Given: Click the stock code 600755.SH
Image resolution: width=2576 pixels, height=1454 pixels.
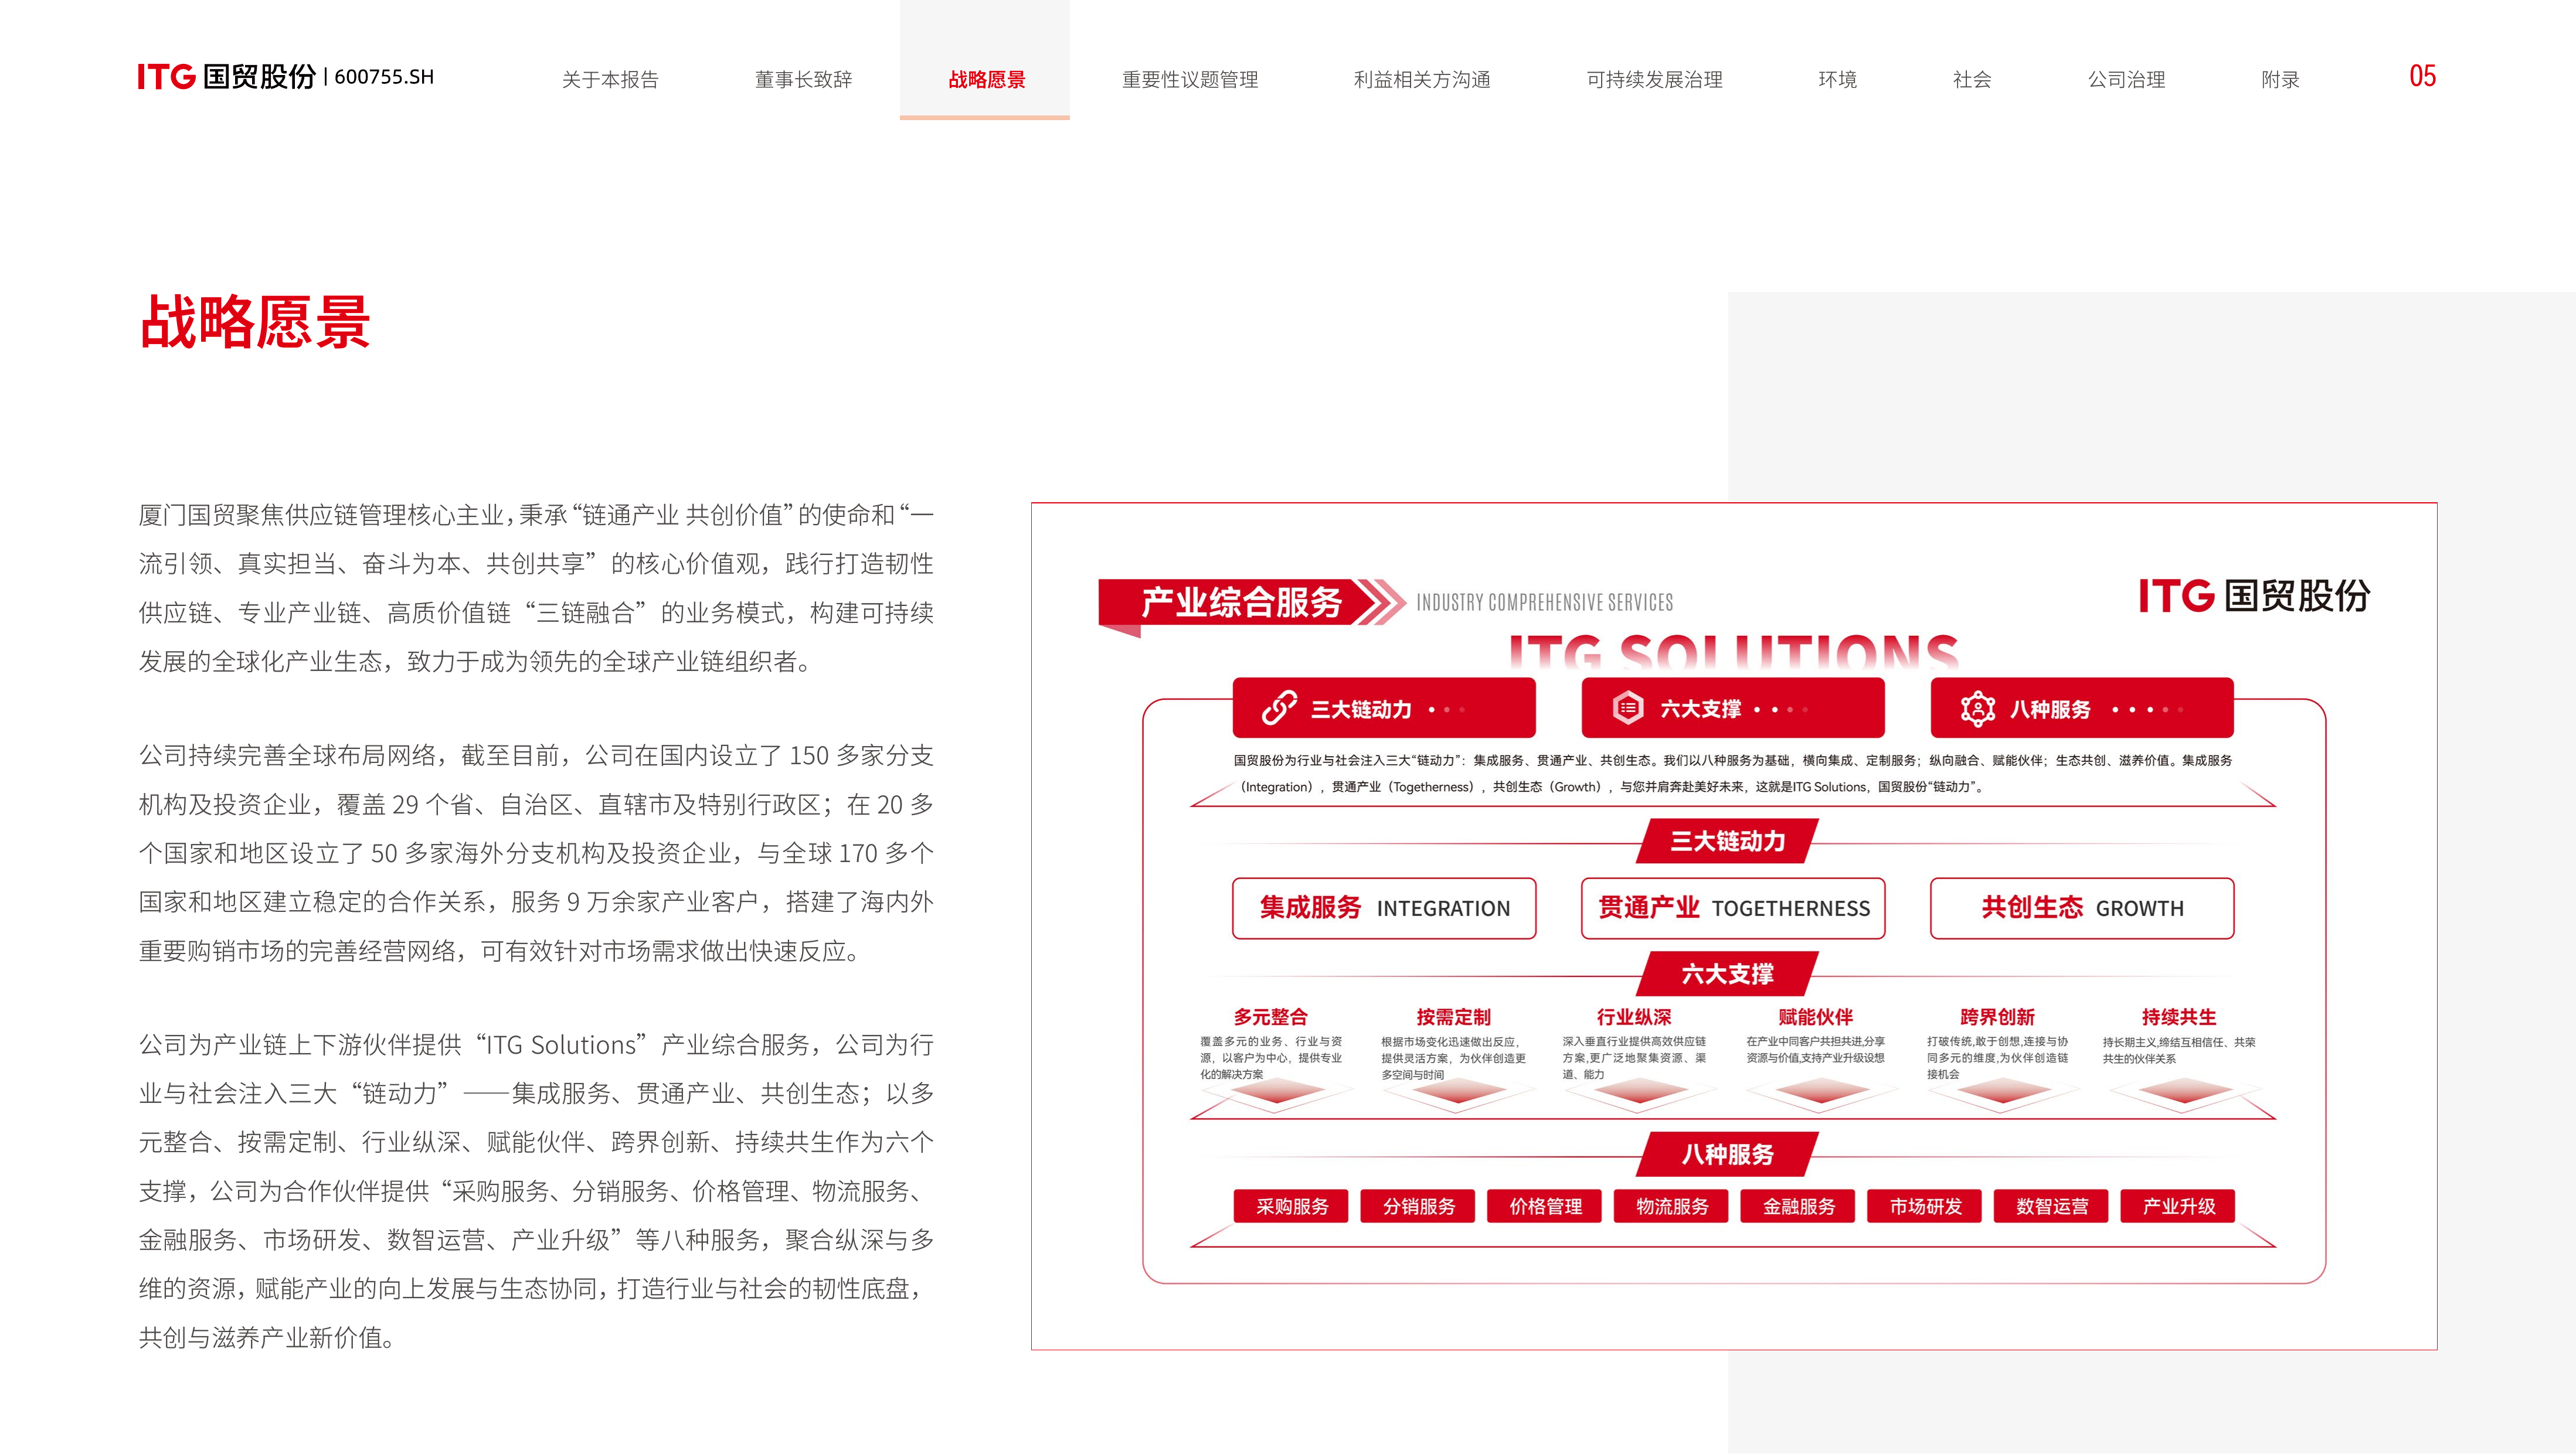Looking at the screenshot, I should (x=384, y=77).
